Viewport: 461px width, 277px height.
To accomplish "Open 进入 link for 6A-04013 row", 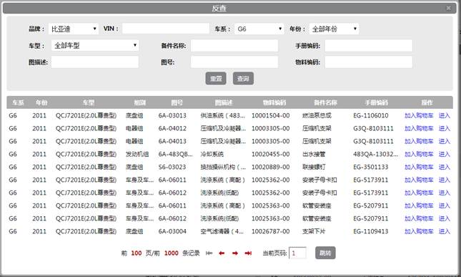I will (x=445, y=141).
